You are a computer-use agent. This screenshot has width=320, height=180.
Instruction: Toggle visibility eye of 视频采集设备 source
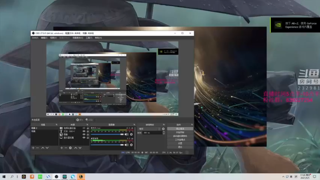pos(84,128)
